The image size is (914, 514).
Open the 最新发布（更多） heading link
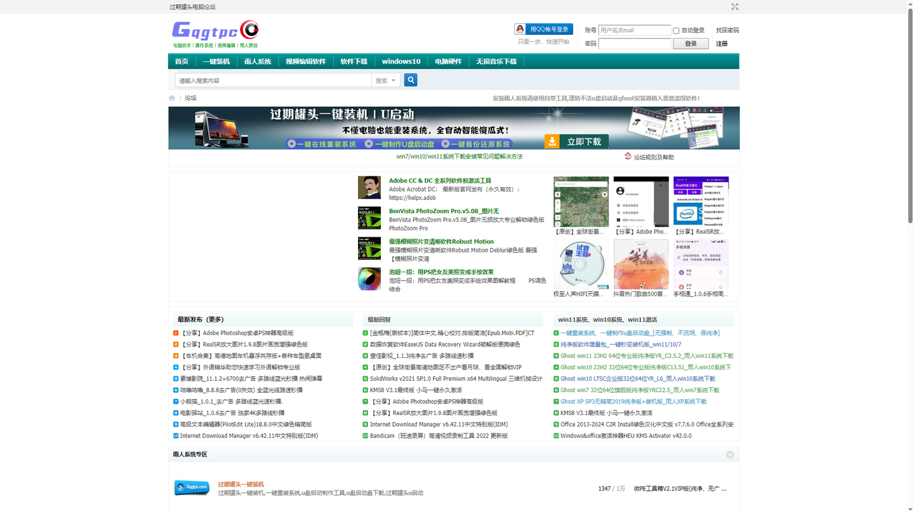point(201,320)
